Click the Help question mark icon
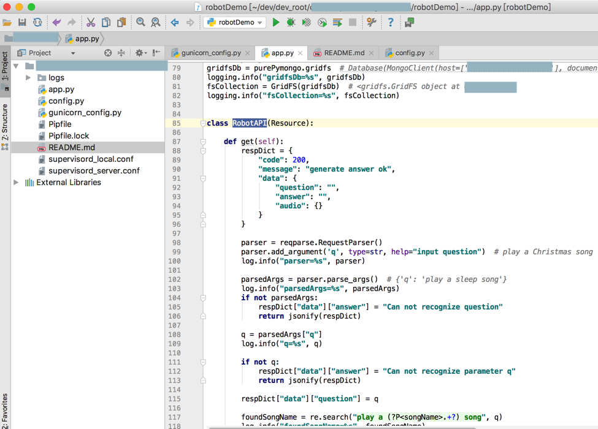The width and height of the screenshot is (598, 429). (x=391, y=23)
